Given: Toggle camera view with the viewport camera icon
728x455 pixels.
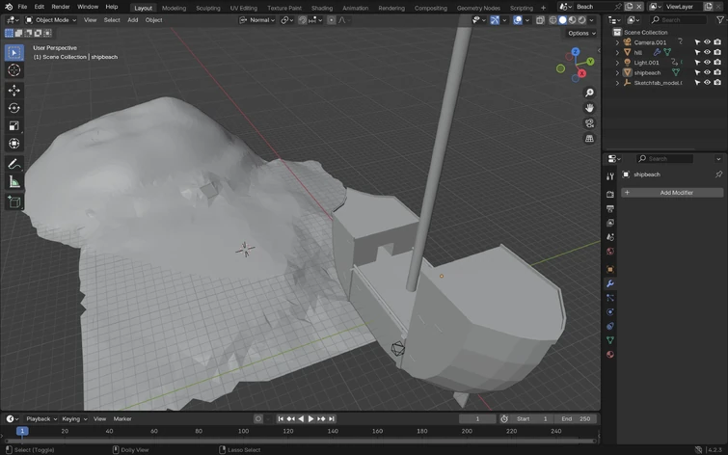Looking at the screenshot, I should tap(589, 123).
